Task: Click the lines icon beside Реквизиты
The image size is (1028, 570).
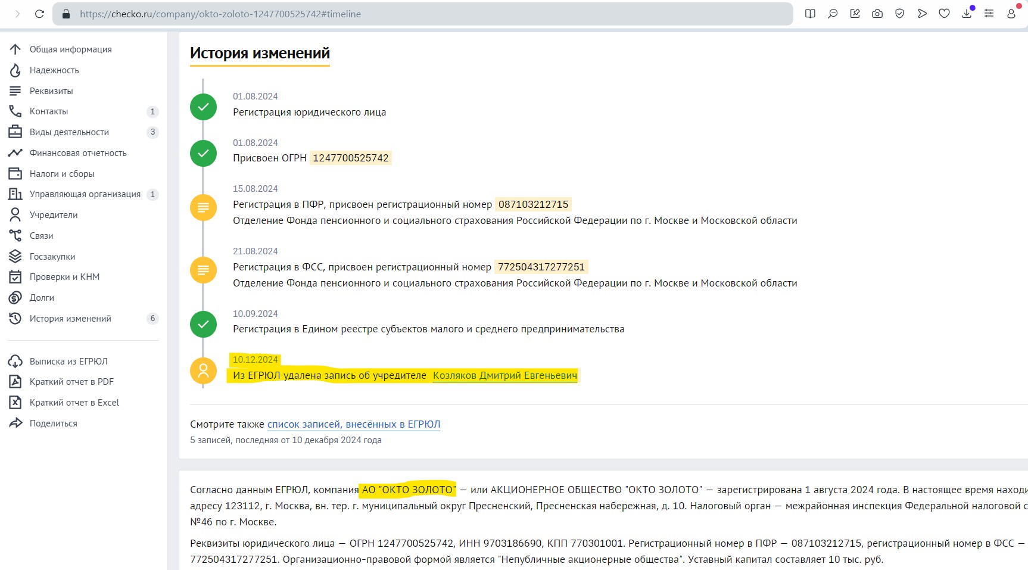Action: (x=15, y=91)
